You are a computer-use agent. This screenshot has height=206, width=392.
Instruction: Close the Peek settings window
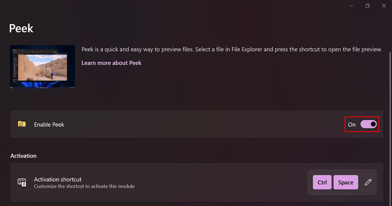tap(384, 6)
